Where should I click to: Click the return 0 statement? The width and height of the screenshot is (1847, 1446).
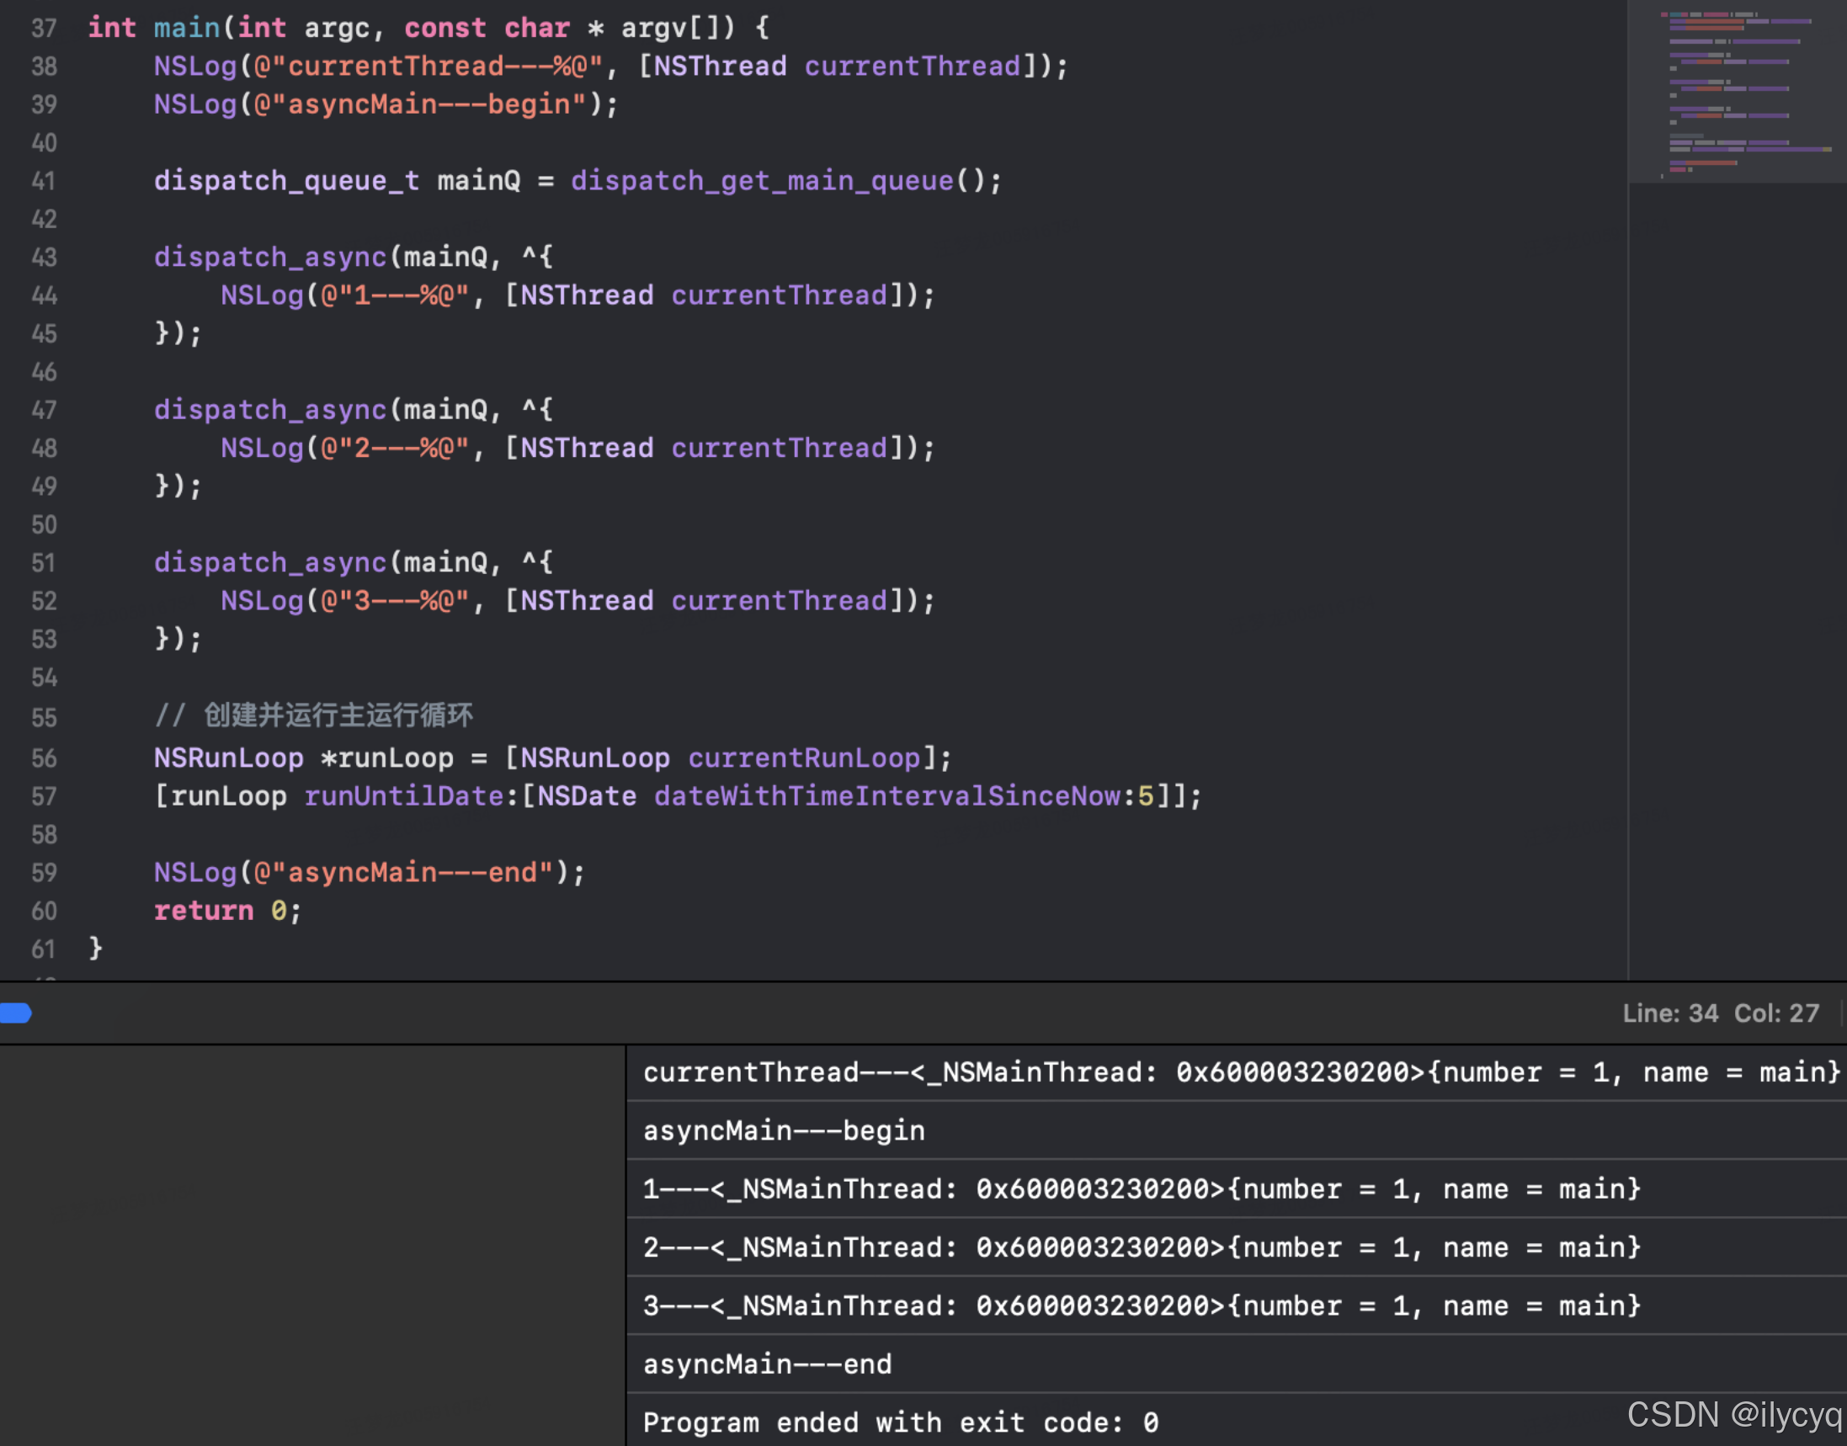click(227, 911)
